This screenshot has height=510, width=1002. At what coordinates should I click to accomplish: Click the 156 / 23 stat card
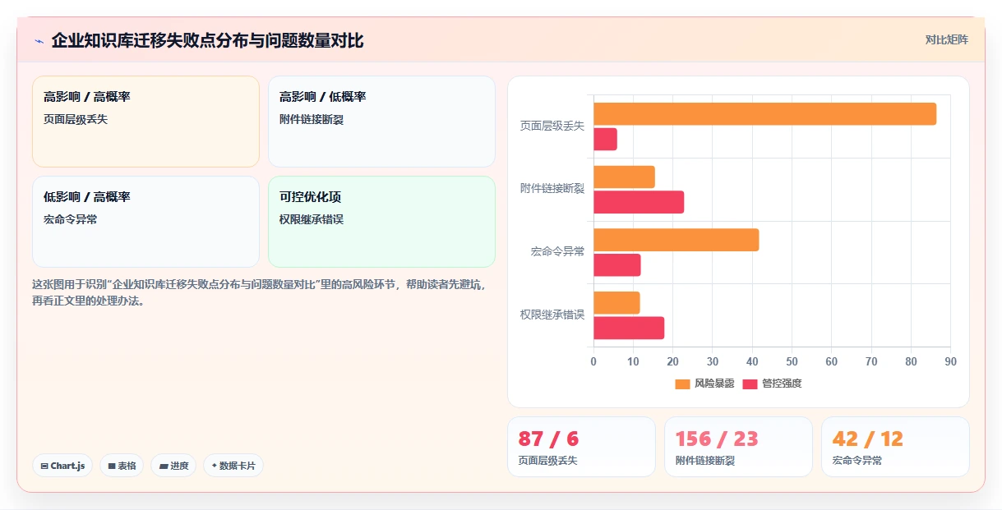738,447
